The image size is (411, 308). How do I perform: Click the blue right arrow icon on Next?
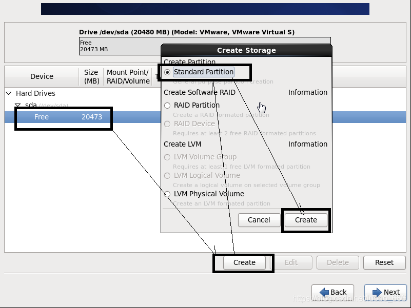[x=377, y=292]
